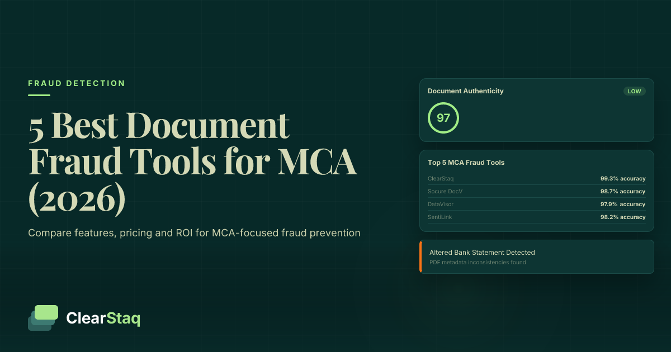Open the Altered Bank Statement Detected alert
Image resolution: width=671 pixels, height=352 pixels.
click(x=482, y=253)
